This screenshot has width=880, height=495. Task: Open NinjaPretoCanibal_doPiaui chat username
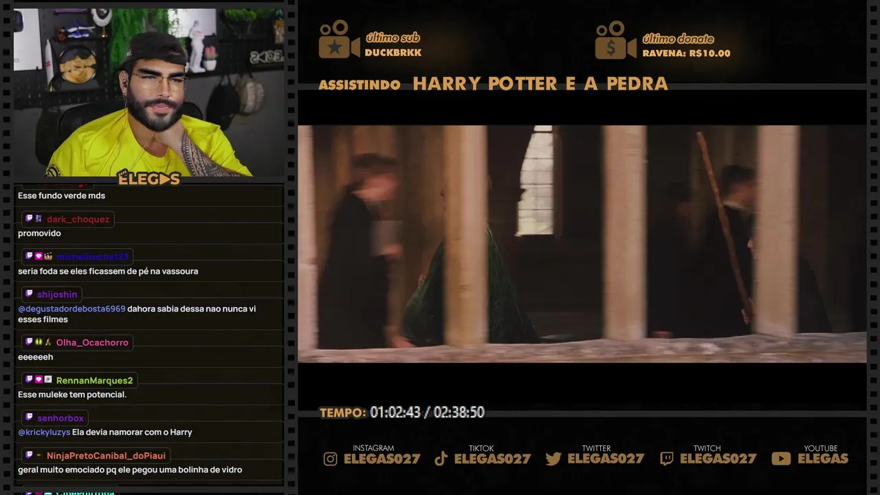pos(106,456)
